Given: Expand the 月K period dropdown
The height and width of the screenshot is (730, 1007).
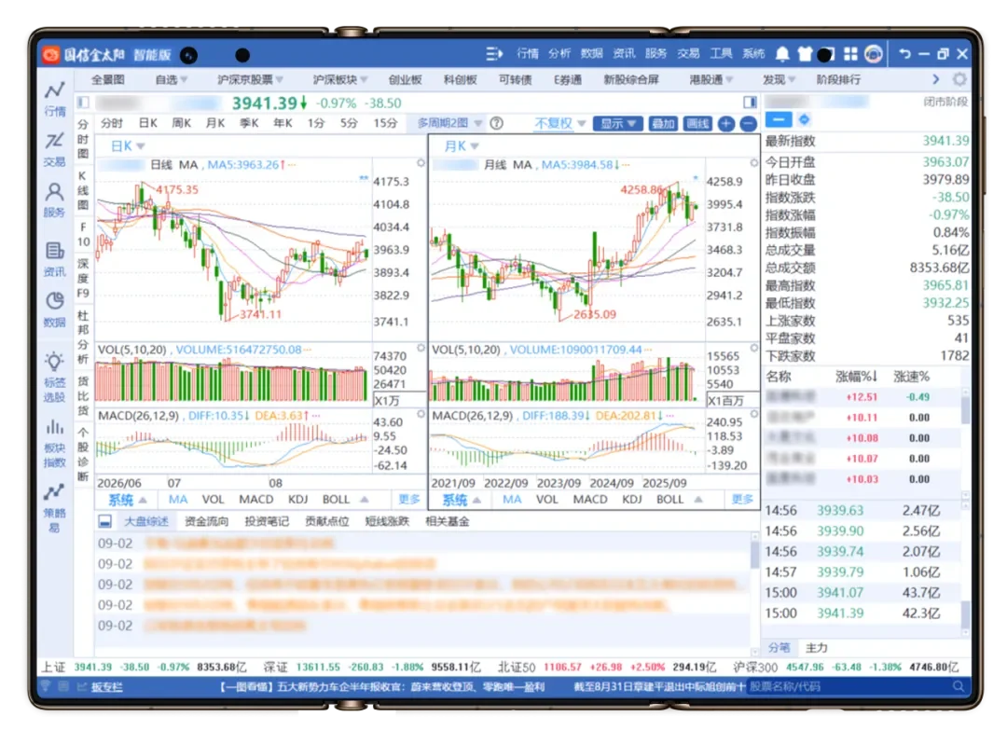Looking at the screenshot, I should point(462,146).
